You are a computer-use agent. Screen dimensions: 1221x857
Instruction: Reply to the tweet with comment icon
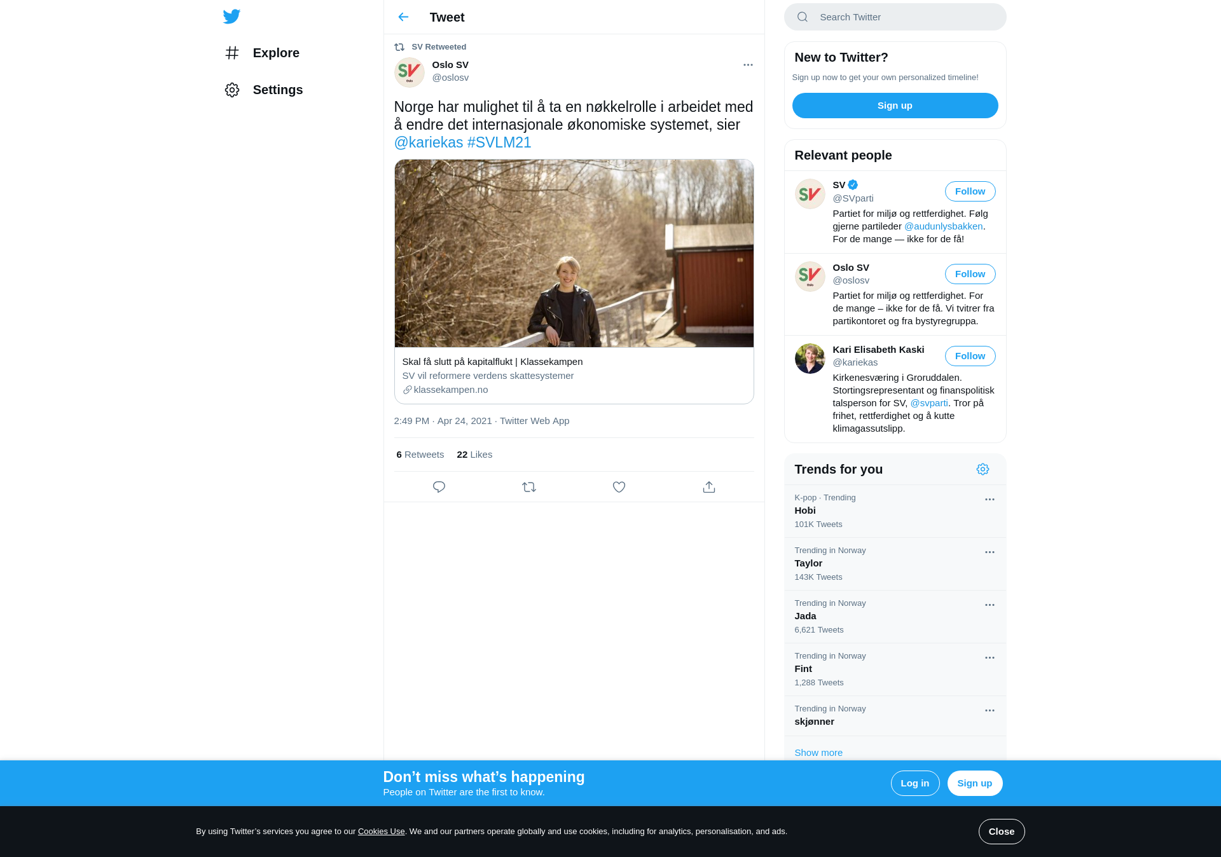[439, 487]
